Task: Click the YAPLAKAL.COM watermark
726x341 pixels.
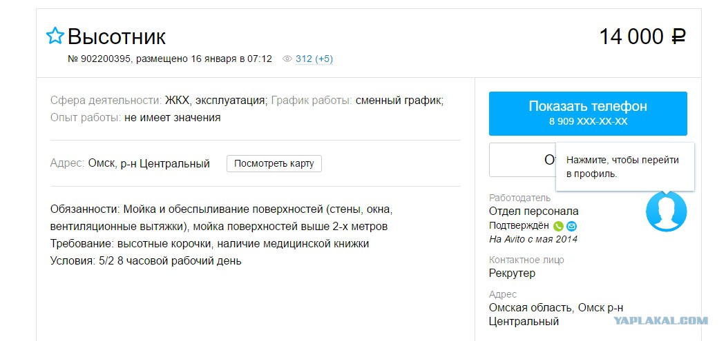Action: click(x=661, y=320)
